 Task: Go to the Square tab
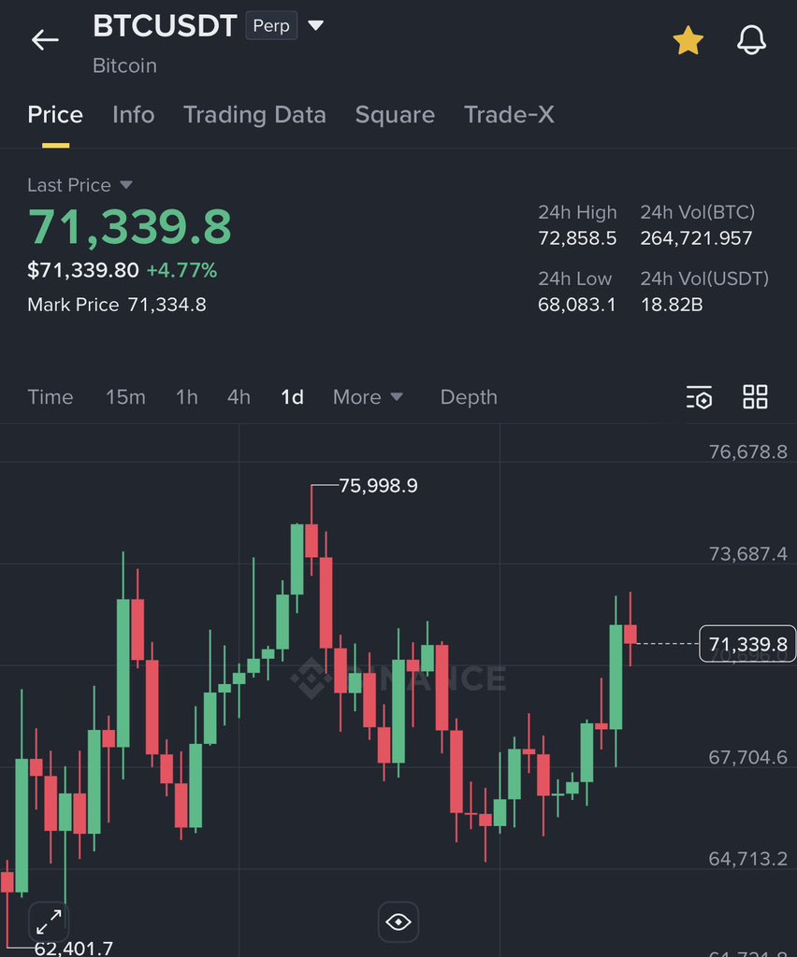[x=395, y=115]
